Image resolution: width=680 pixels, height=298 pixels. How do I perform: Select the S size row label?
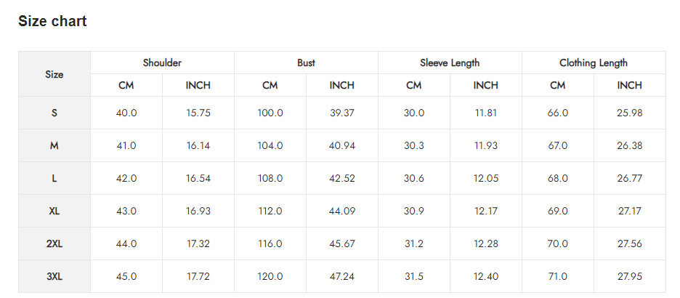tap(54, 113)
